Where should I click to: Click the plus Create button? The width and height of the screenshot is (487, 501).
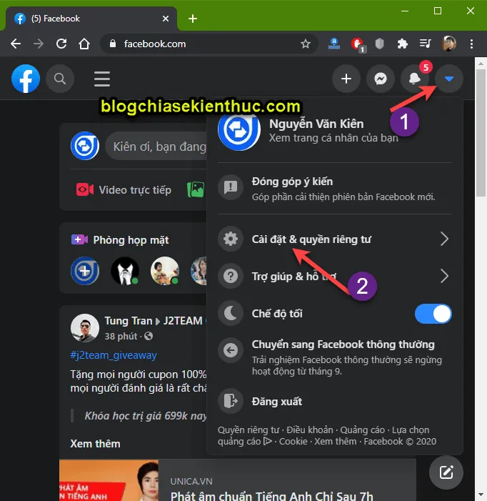pos(346,79)
